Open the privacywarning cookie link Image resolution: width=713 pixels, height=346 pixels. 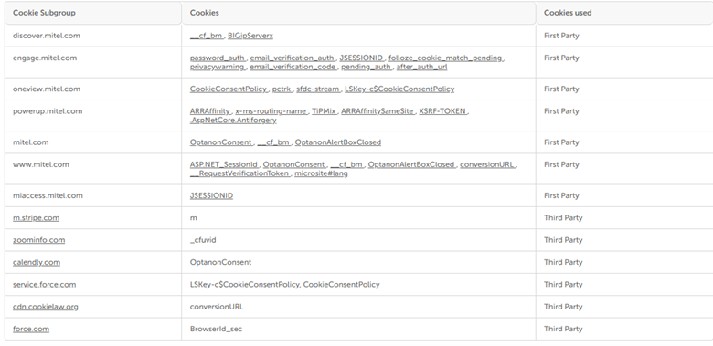217,67
